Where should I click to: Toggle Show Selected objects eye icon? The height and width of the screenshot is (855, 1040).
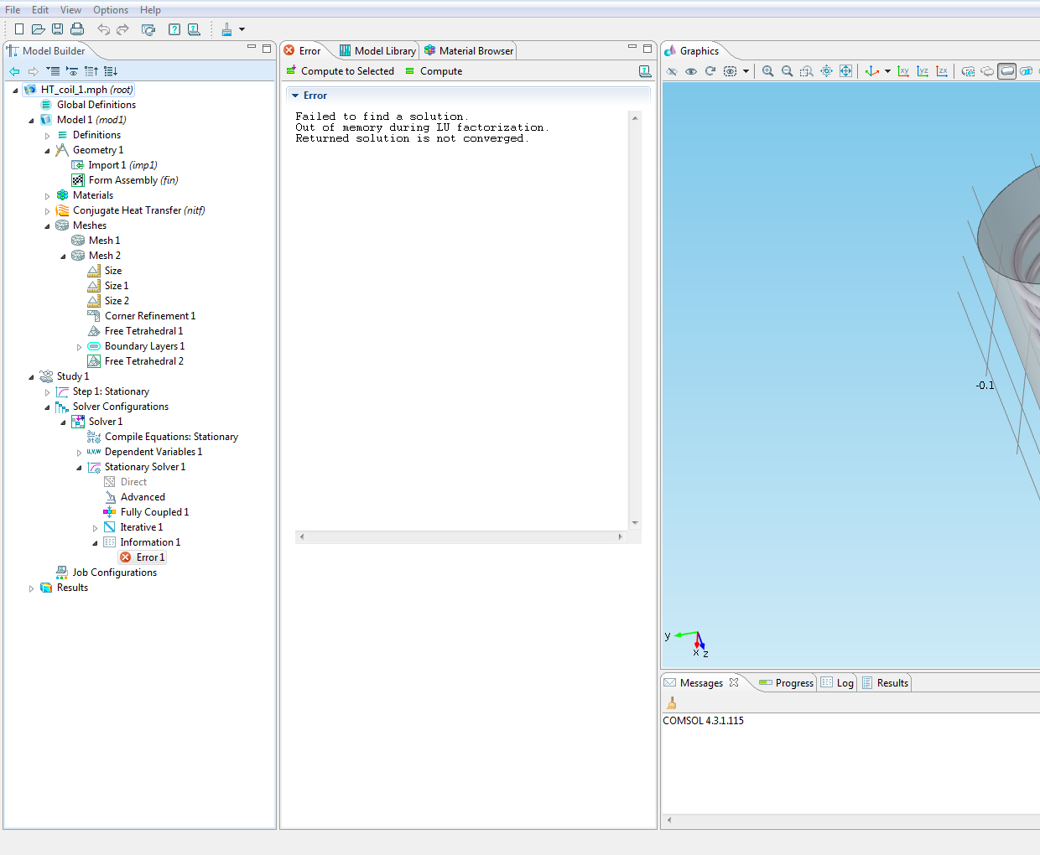[691, 71]
